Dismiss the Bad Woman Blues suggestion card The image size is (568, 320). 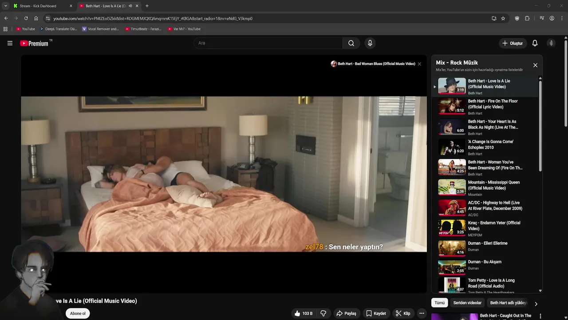419,64
